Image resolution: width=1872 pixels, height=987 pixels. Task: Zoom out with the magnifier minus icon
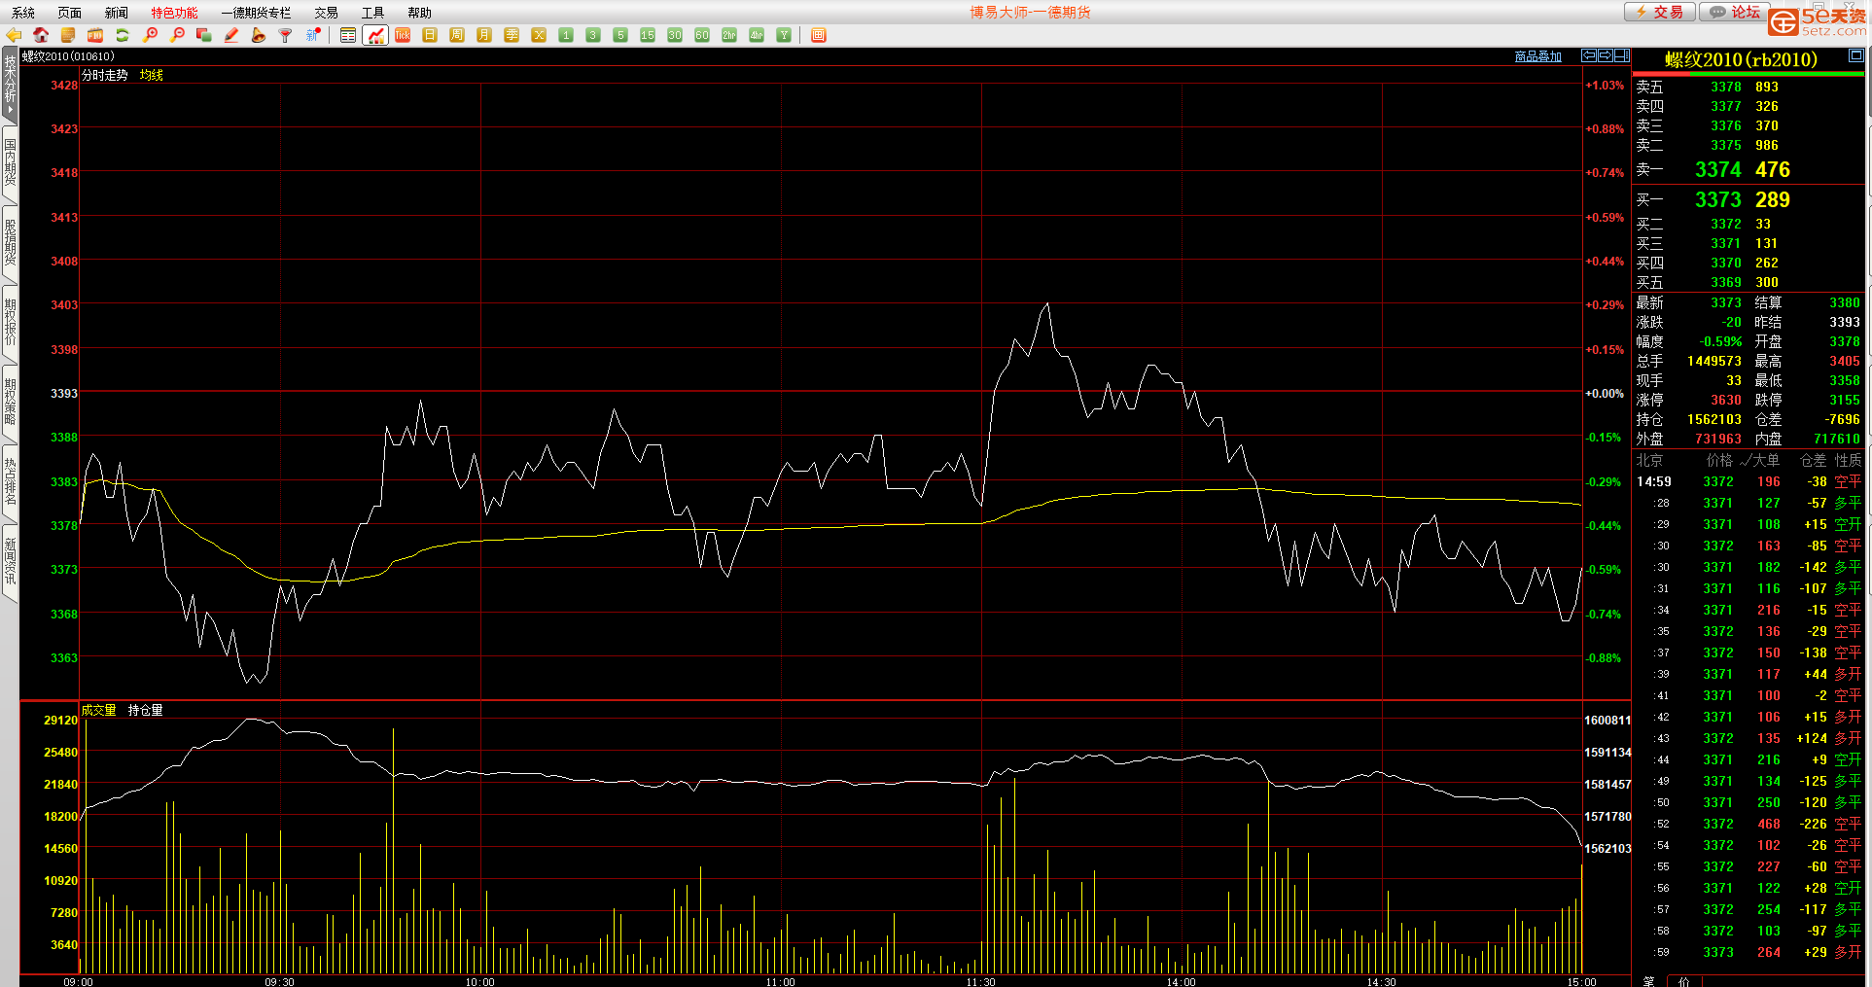tap(177, 35)
